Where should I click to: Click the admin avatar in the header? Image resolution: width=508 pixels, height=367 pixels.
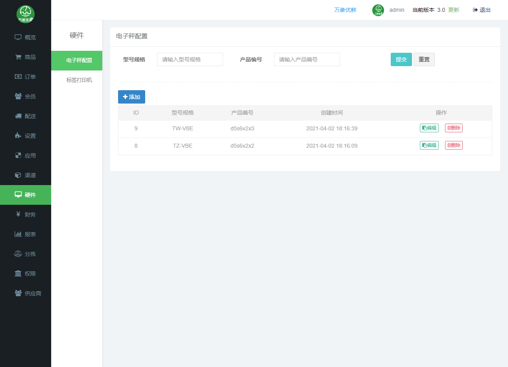378,10
